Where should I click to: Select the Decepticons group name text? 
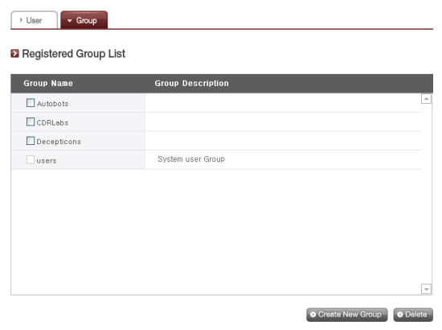(x=59, y=142)
